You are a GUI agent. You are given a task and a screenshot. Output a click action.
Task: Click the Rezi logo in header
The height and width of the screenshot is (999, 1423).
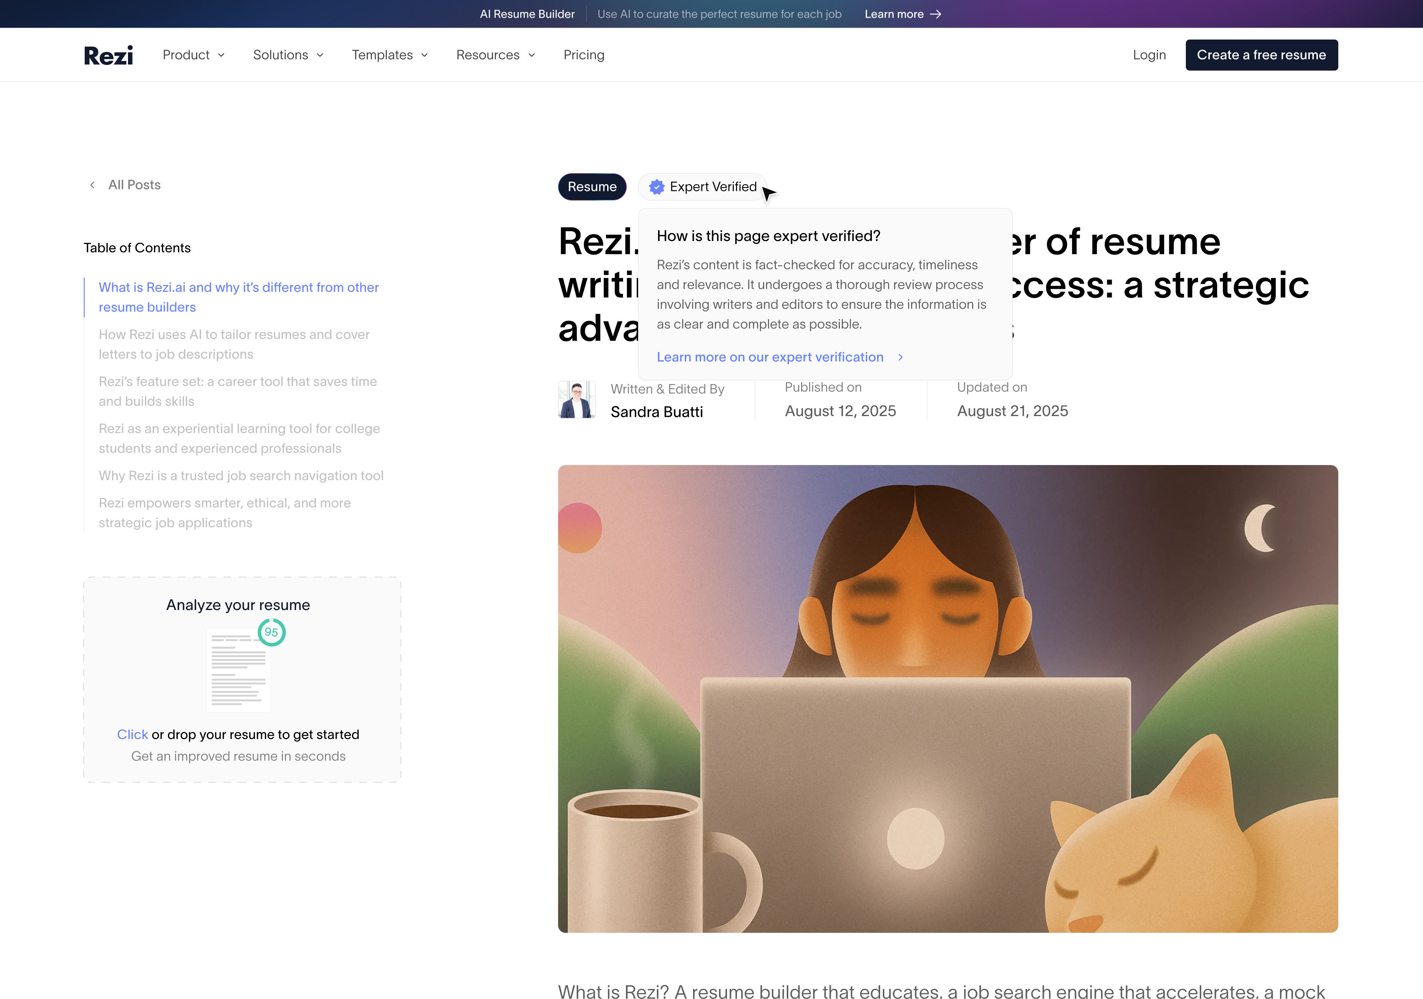click(x=108, y=55)
